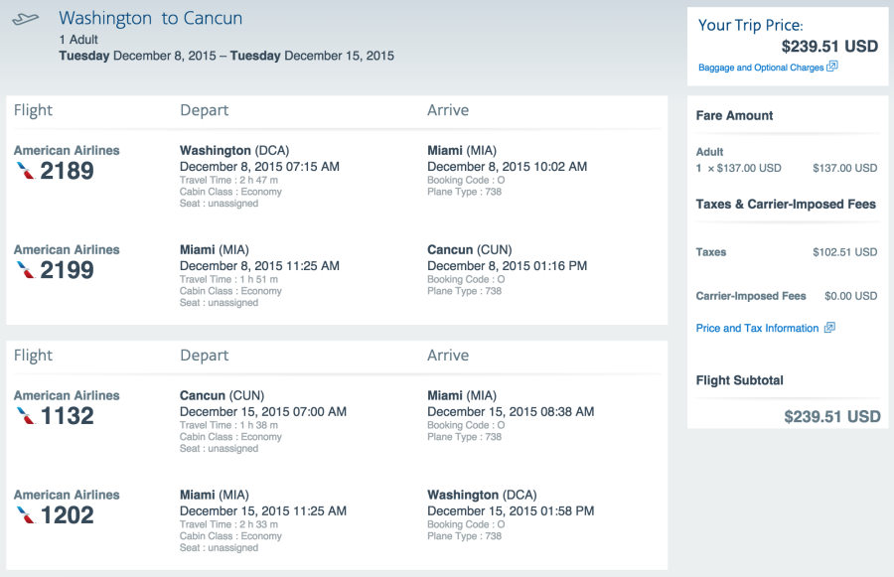Click the Cancun (CUN) arrival airport of flight 2199

(471, 250)
